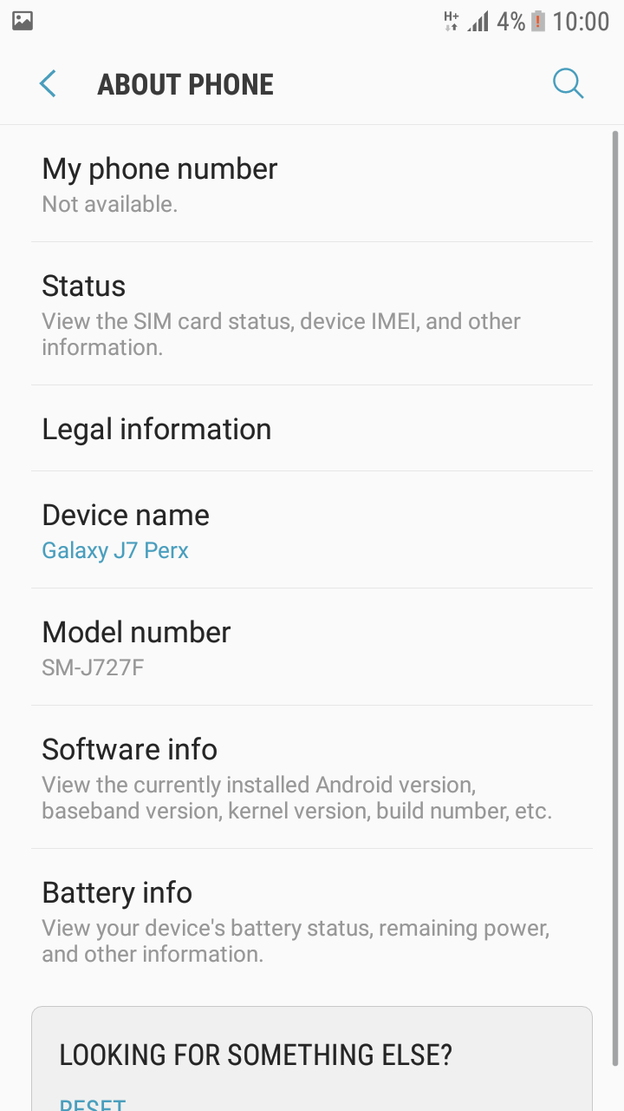Open Software info
This screenshot has height=1111, width=624.
tap(312, 777)
